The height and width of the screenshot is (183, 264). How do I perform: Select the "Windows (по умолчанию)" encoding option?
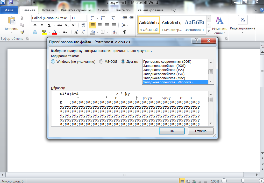[53, 62]
